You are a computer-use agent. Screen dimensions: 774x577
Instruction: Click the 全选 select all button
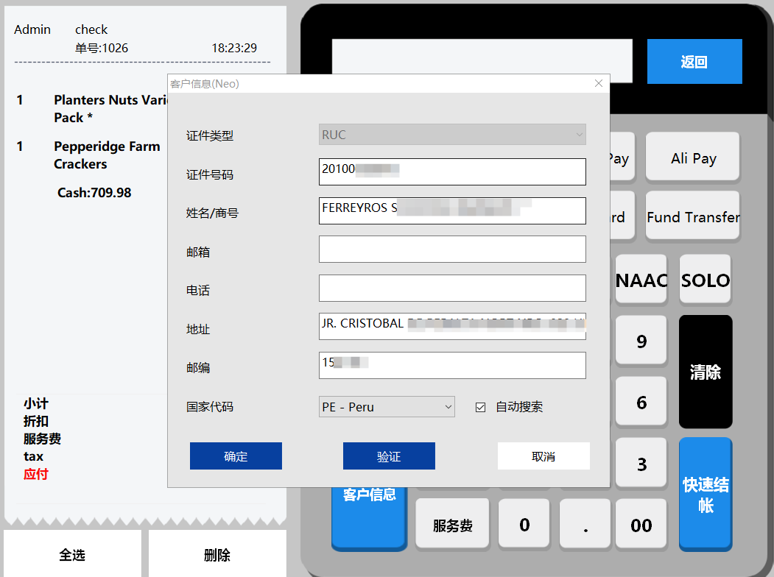coord(72,555)
